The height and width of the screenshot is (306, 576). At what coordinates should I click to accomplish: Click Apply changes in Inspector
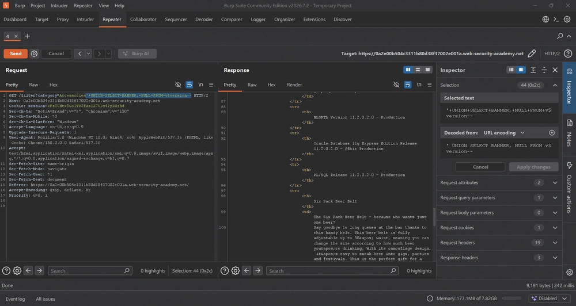[533, 167]
